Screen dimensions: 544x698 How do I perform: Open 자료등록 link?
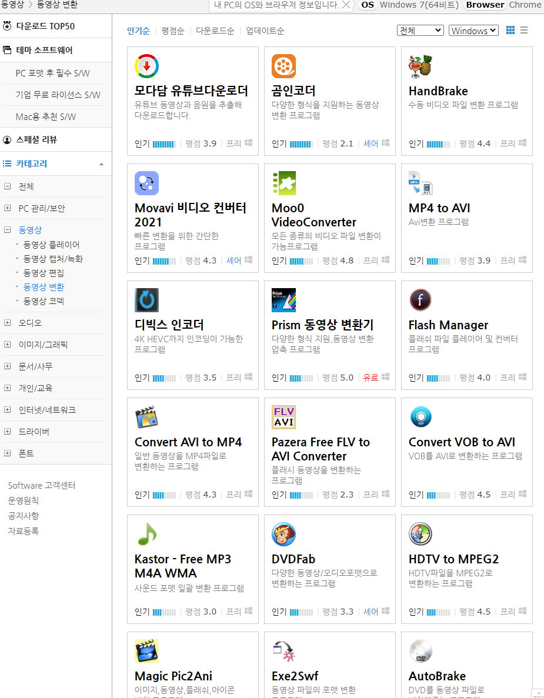tap(23, 530)
